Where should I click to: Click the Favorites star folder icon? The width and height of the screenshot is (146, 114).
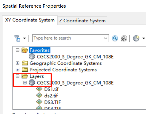25,50
